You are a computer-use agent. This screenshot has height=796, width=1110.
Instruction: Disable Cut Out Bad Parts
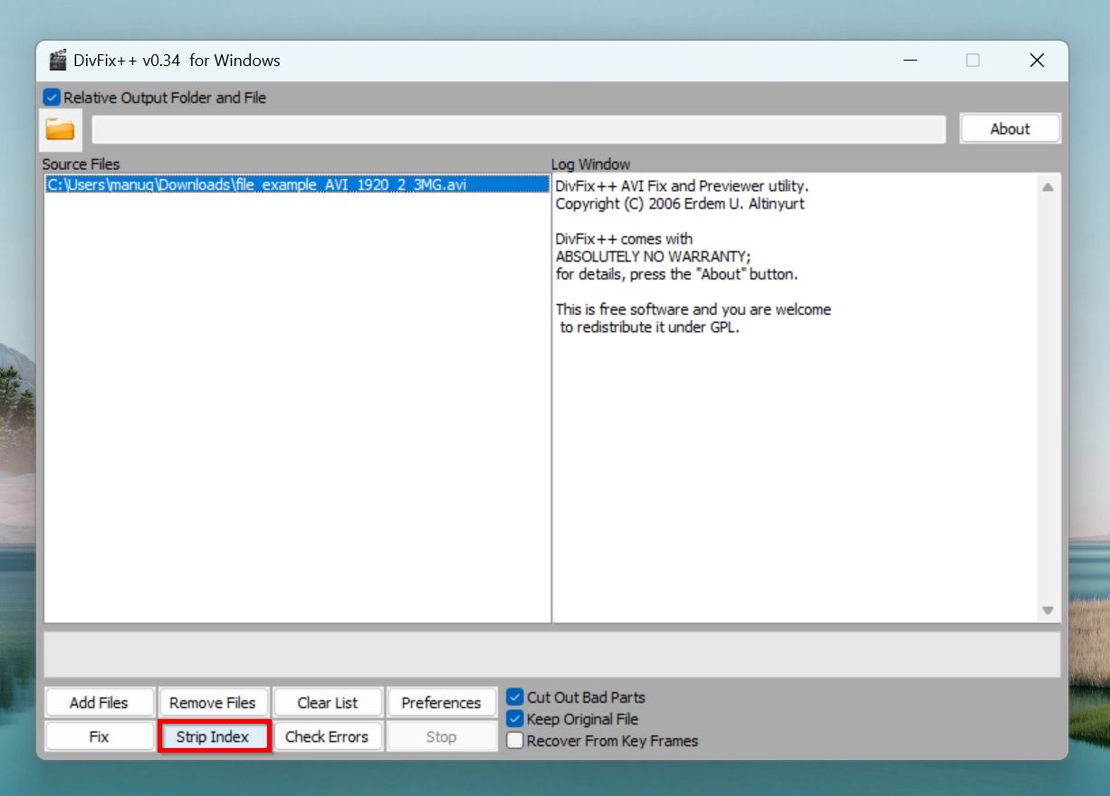[x=514, y=696]
